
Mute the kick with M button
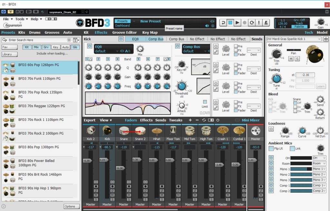291,59
